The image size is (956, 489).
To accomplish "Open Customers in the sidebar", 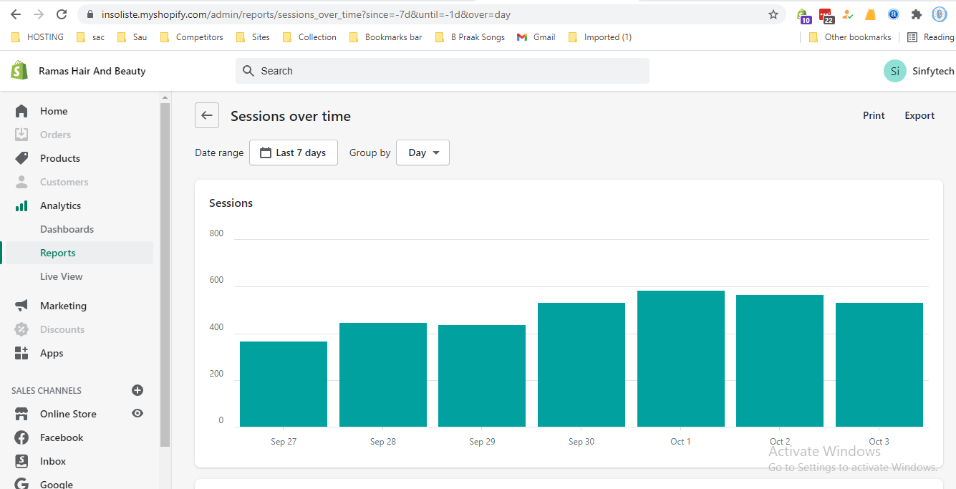I will [x=64, y=182].
